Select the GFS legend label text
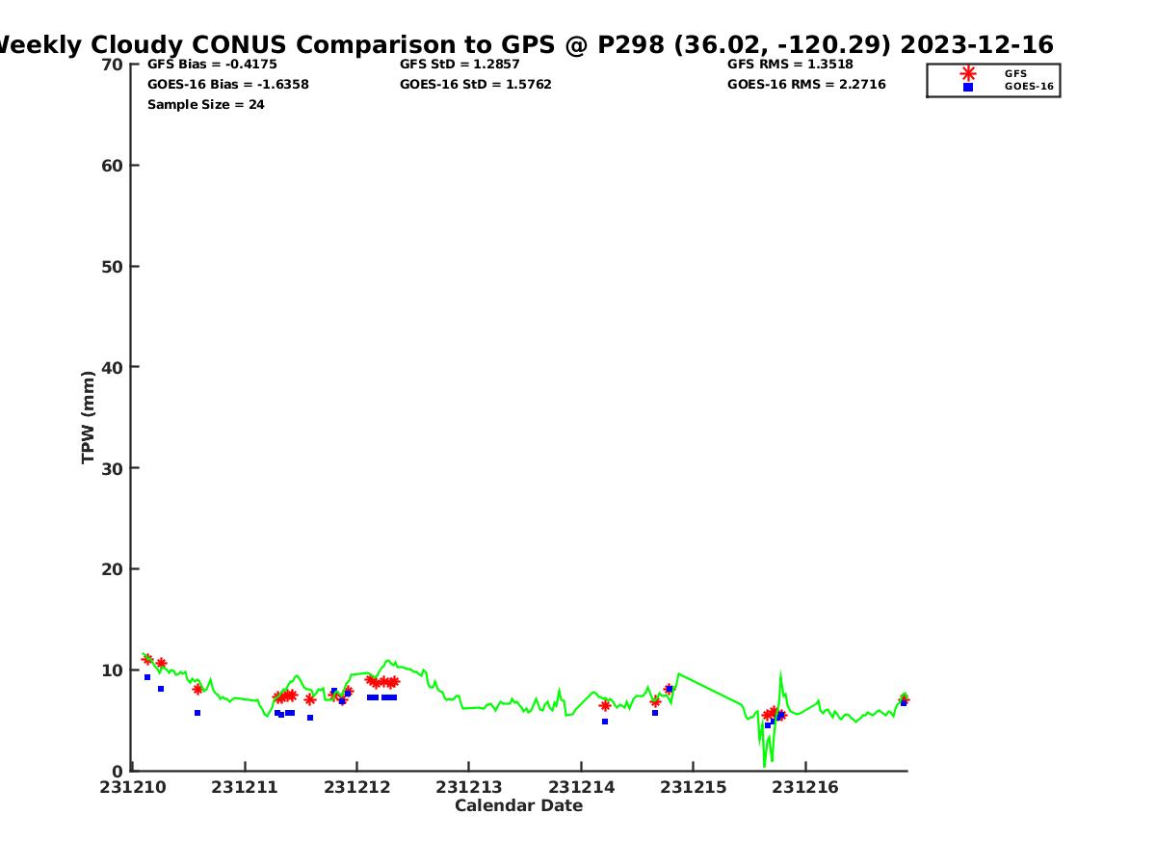The height and width of the screenshot is (867, 1156). (x=1015, y=73)
